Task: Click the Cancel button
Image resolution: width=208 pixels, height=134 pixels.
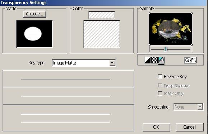Action: [x=190, y=127]
